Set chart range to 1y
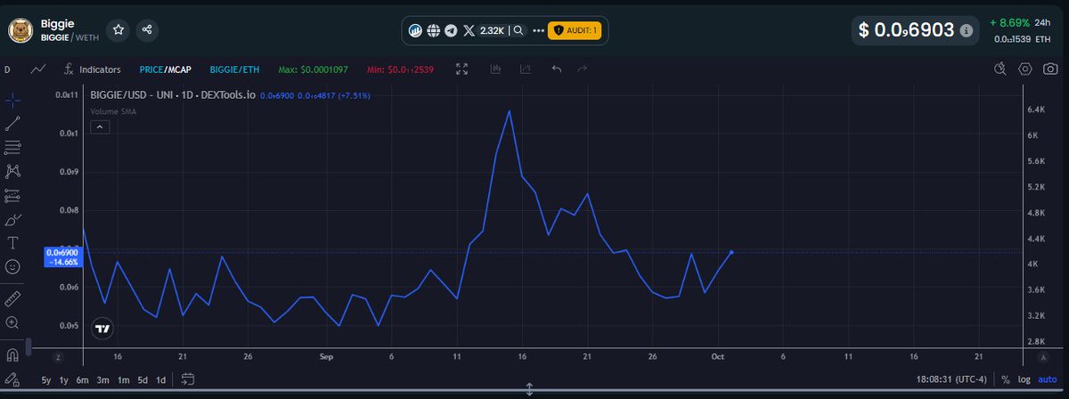This screenshot has height=399, width=1069. click(x=63, y=380)
